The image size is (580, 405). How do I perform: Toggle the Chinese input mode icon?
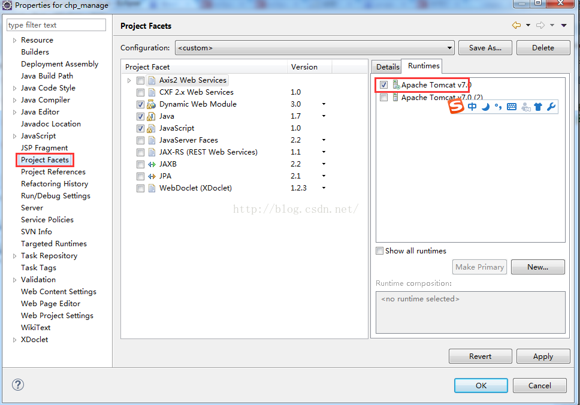pyautogui.click(x=472, y=107)
